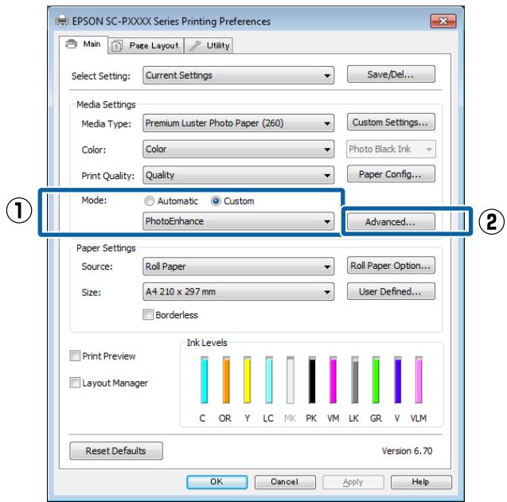Viewport: 507px width, 502px height.
Task: Open the Select Setting dropdown
Action: pyautogui.click(x=238, y=76)
